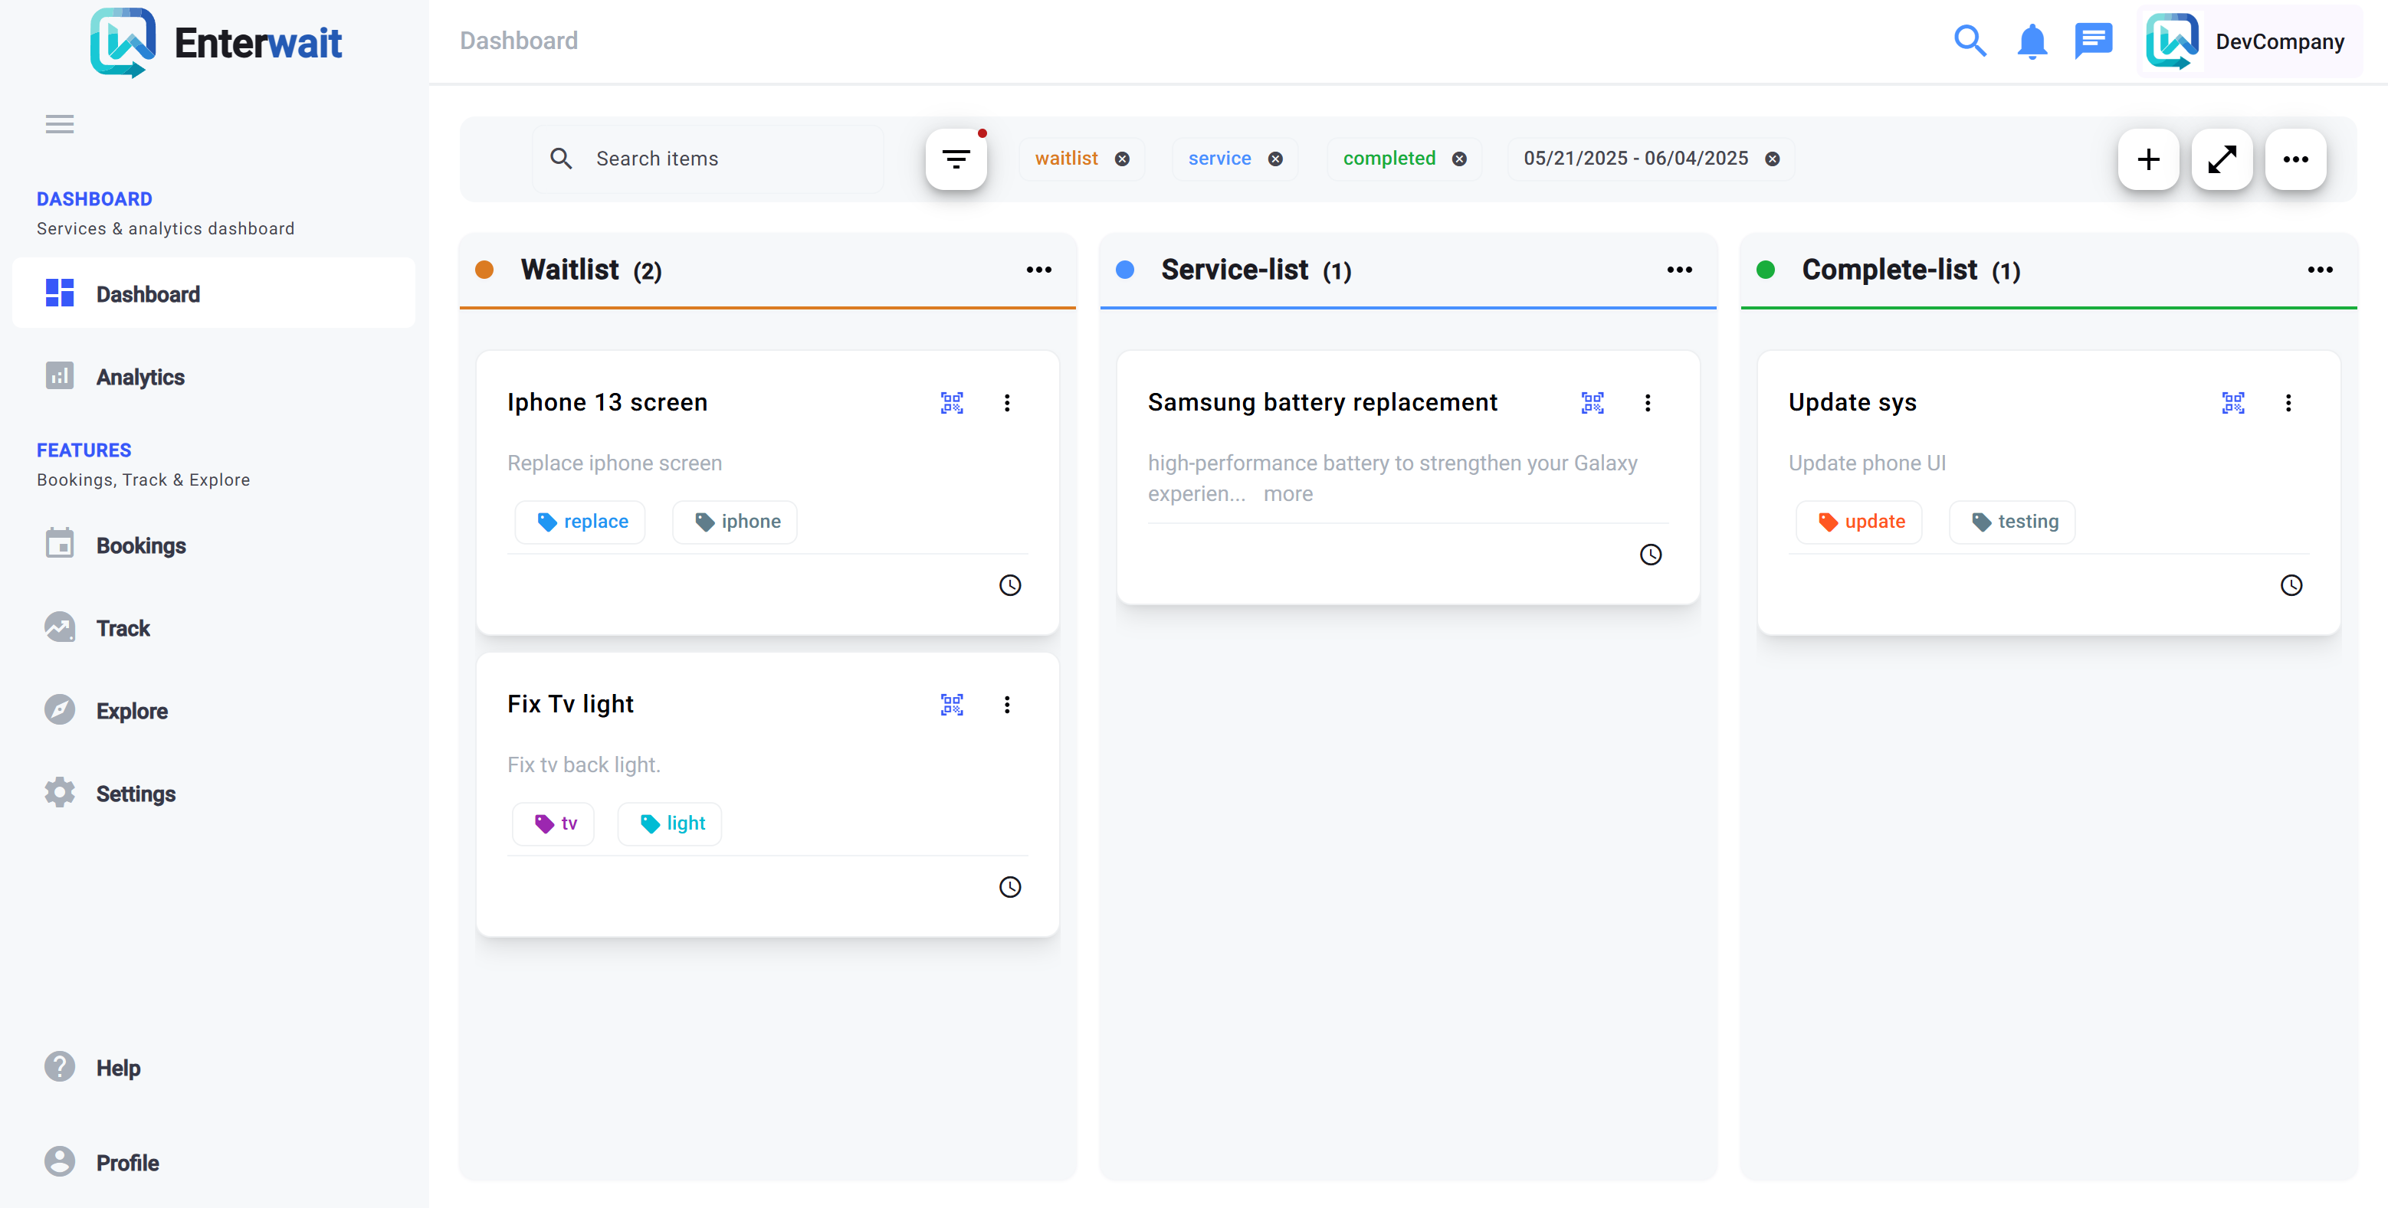Viewport: 2388px width, 1208px height.
Task: Open QR code for Iphone 13 screen
Action: pos(952,403)
